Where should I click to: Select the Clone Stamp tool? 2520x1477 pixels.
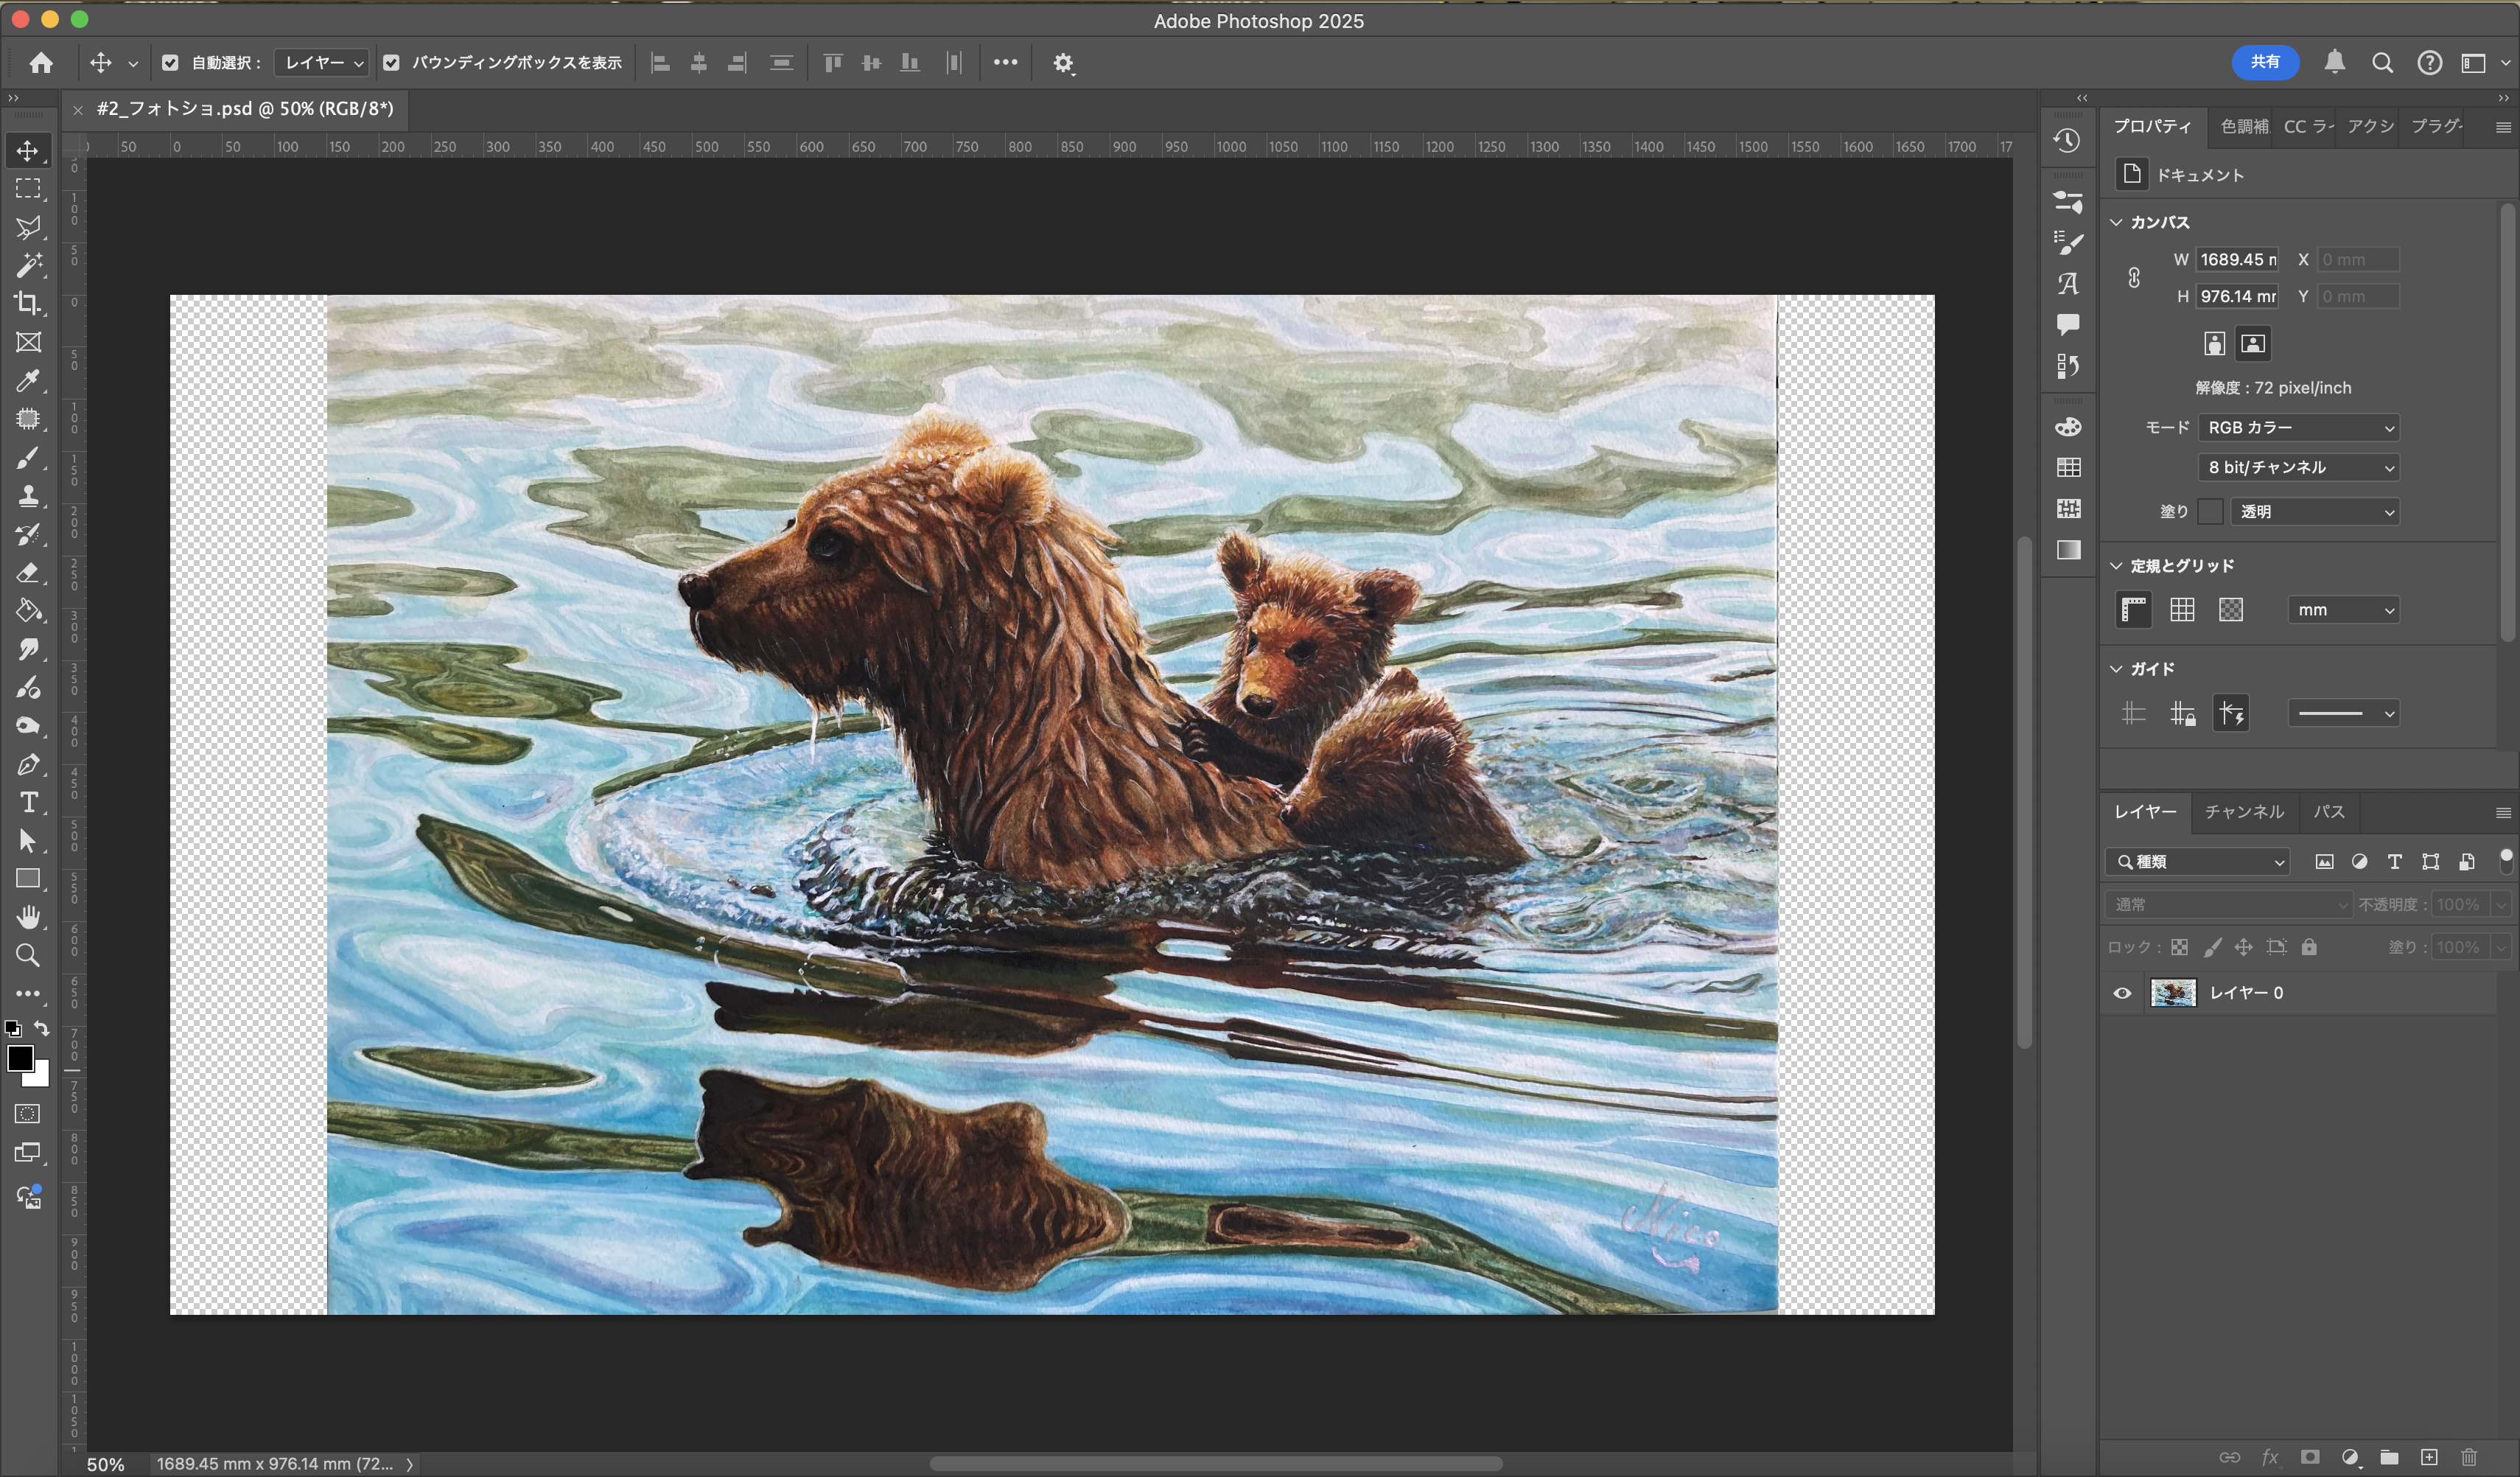[x=28, y=496]
